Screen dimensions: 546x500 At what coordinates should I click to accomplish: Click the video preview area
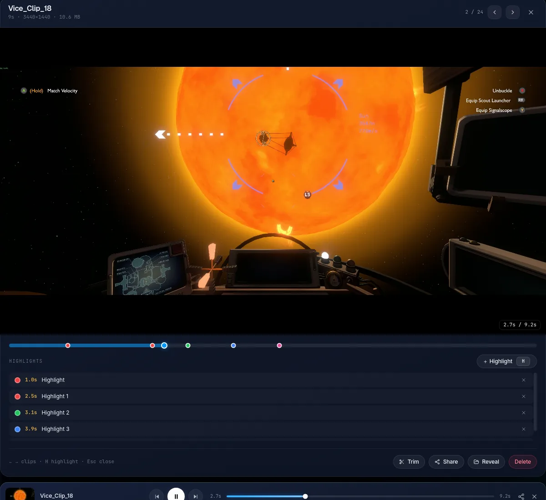[273, 181]
